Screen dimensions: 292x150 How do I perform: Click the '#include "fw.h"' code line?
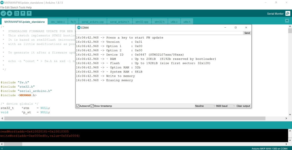pos(15,82)
